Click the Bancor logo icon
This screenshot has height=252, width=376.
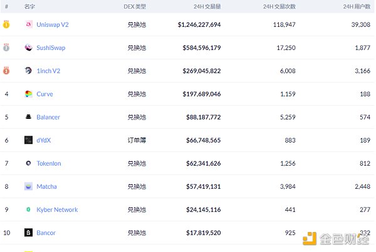(28, 233)
